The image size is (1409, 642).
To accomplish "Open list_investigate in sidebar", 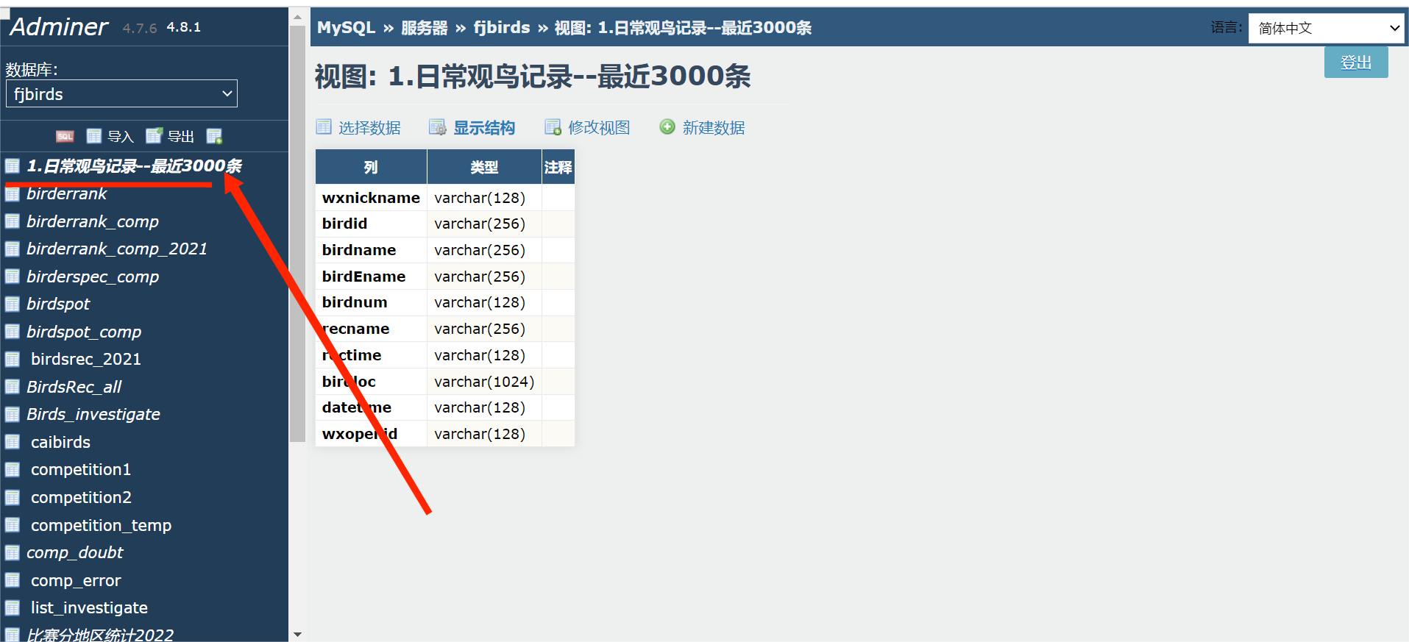I will pos(89,608).
